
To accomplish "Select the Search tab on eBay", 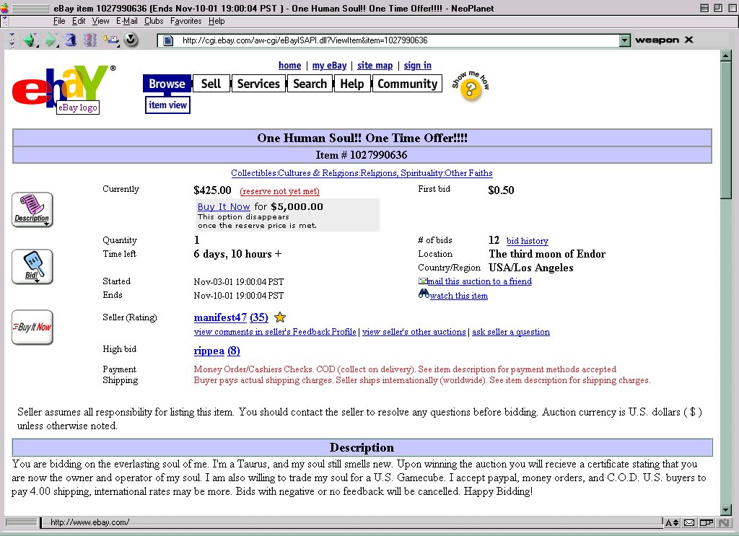I will click(310, 84).
